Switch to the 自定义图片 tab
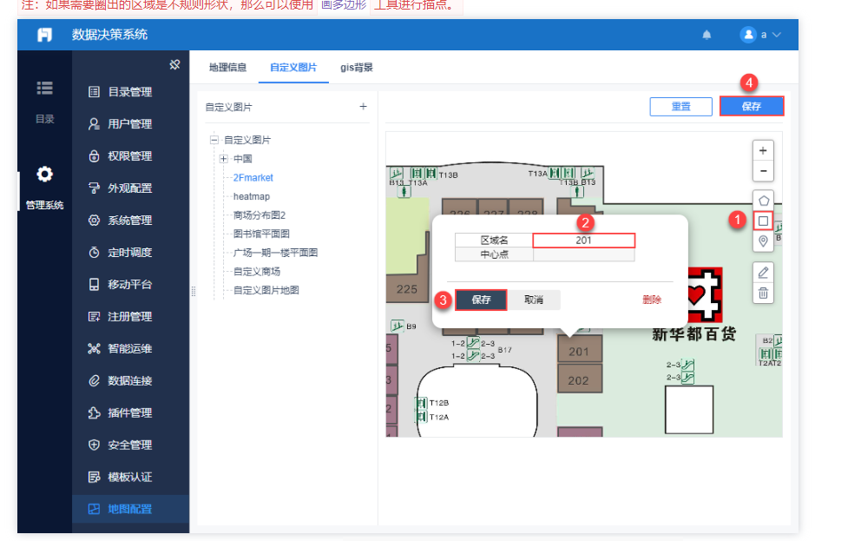Viewport: 861px width, 541px height. coord(293,68)
